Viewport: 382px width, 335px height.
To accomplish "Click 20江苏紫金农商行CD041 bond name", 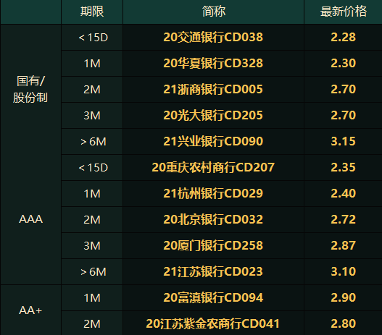I will pos(212,323).
